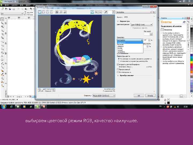Collapse the quality dropdown showing 'Настройка'
The height and width of the screenshot is (145, 193).
130,40
